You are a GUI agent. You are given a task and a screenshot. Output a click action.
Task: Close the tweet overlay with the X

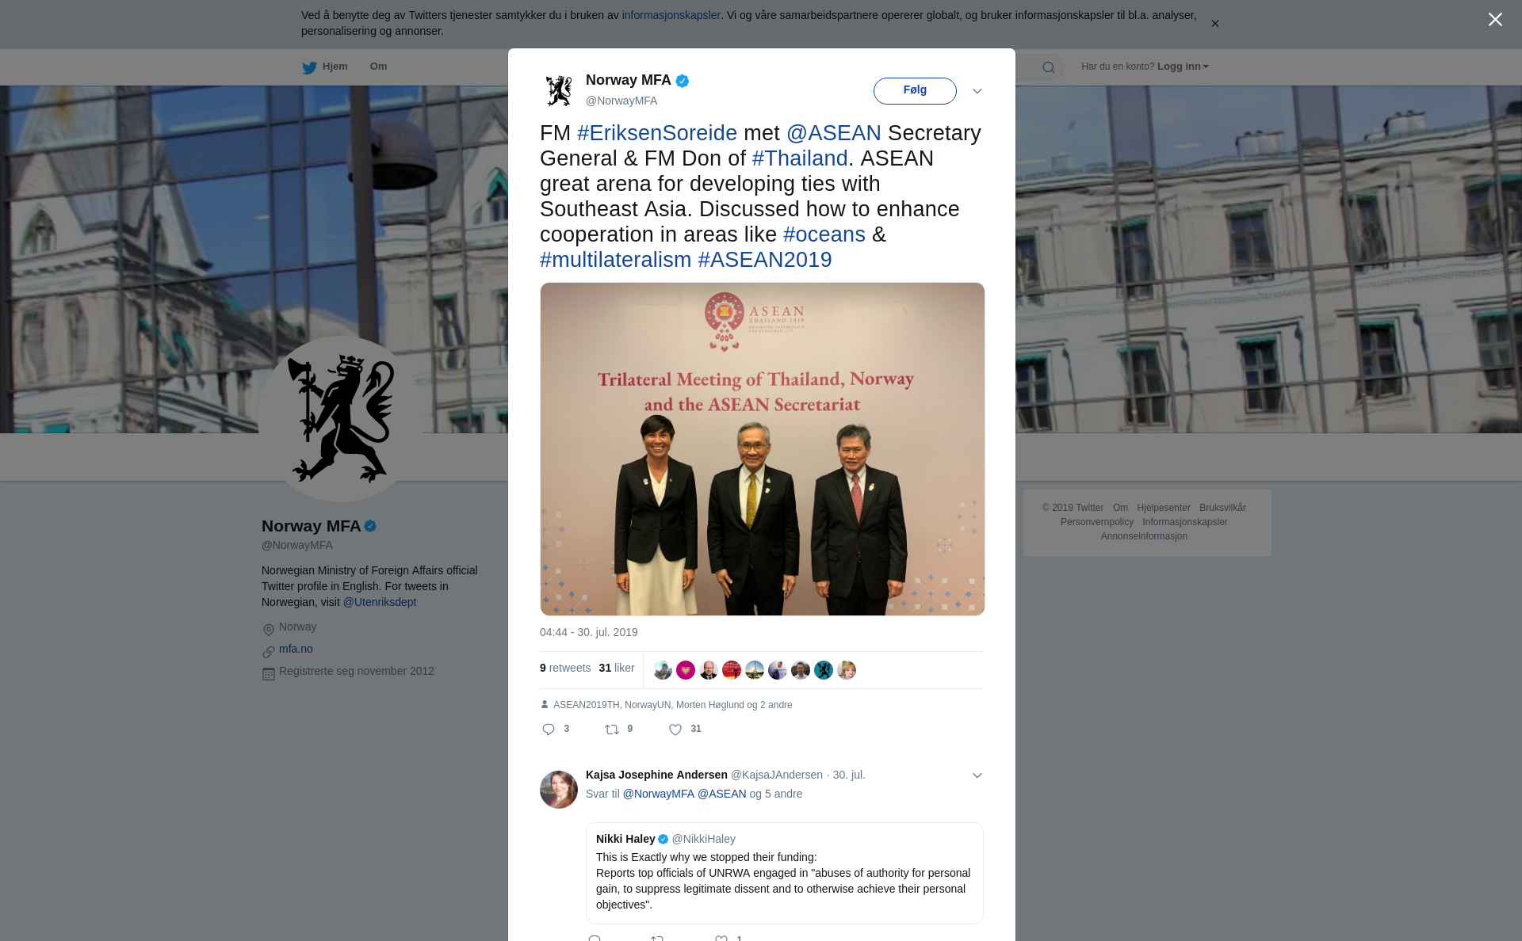pyautogui.click(x=1495, y=20)
